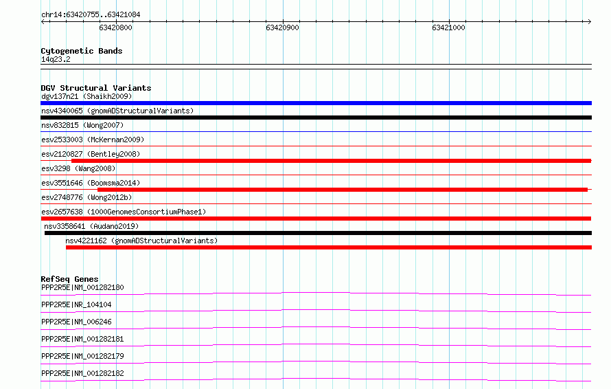This screenshot has width=611, height=389.
Task: Open variant label esv2748776 (Wong2012b)
Action: pyautogui.click(x=87, y=197)
